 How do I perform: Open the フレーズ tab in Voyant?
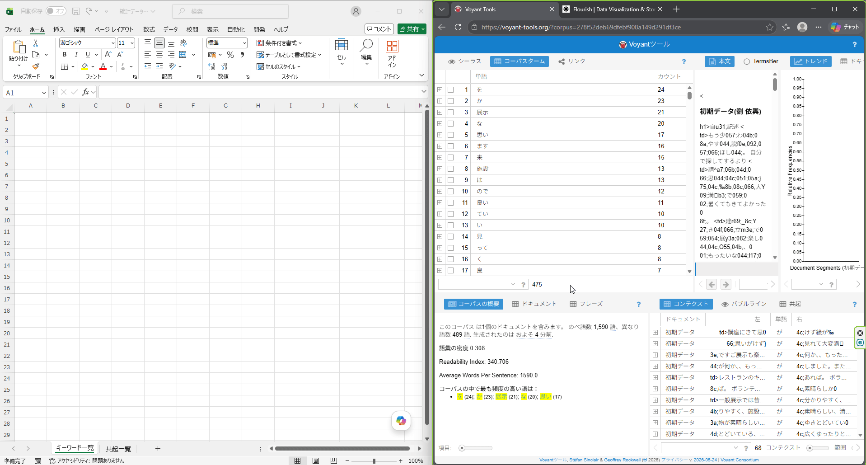[586, 304]
